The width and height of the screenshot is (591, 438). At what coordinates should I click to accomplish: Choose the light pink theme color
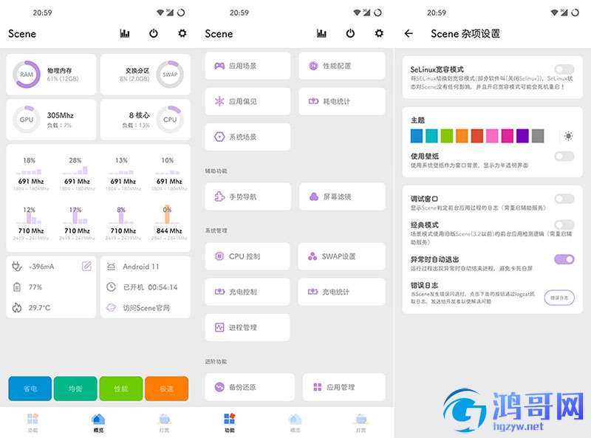coord(492,136)
